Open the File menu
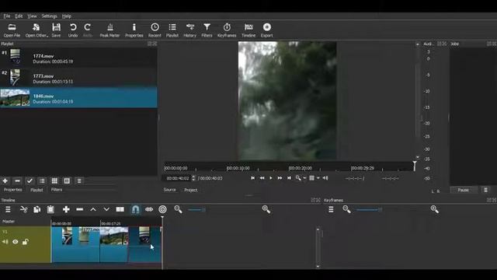This screenshot has width=497, height=280. click(x=7, y=16)
